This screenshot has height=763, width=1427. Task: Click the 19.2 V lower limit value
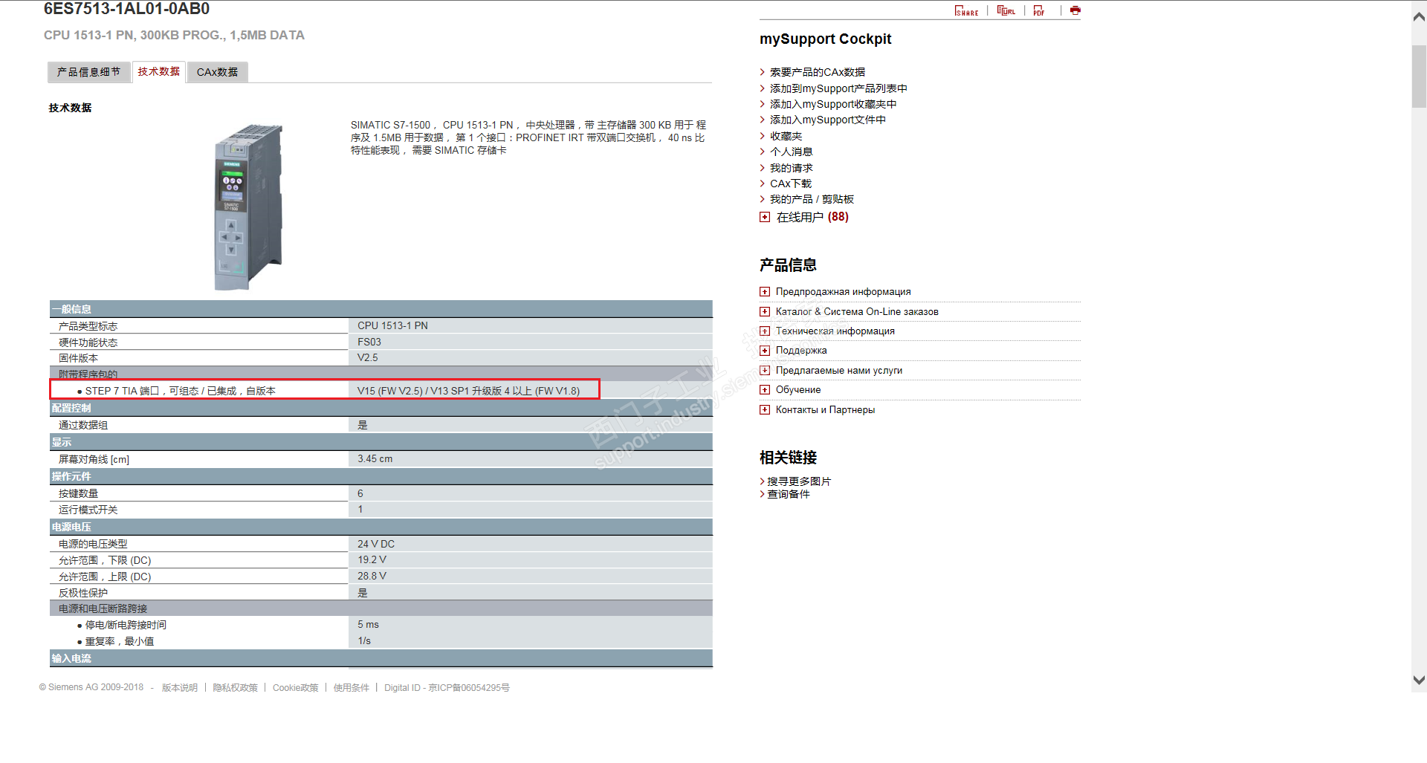click(372, 559)
